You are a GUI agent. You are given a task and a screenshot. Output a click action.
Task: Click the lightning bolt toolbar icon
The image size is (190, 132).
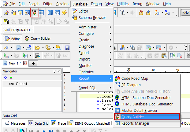coord(64,13)
